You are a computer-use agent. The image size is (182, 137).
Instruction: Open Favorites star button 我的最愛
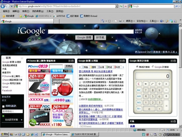pyautogui.click(x=9, y=16)
